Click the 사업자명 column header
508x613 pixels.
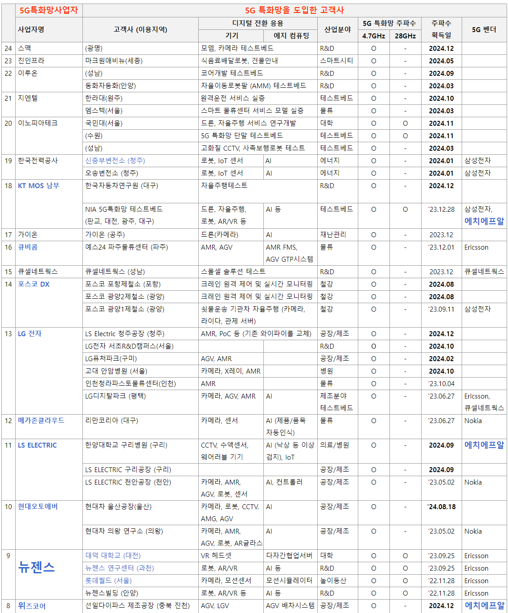click(49, 29)
